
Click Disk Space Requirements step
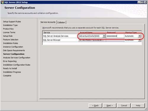click(x=14, y=50)
